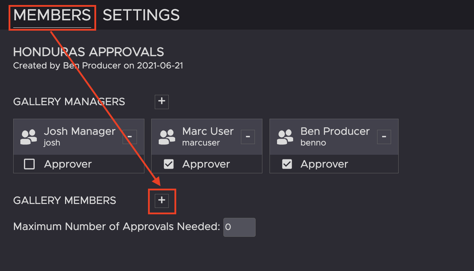Select the Josh Manager name label
Image resolution: width=474 pixels, height=271 pixels.
coord(80,131)
